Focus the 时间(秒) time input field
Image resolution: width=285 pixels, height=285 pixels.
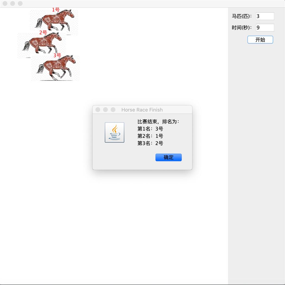point(265,28)
